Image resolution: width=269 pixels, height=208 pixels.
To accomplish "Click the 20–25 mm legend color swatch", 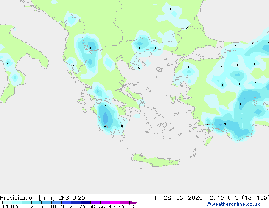I will 76,202.
